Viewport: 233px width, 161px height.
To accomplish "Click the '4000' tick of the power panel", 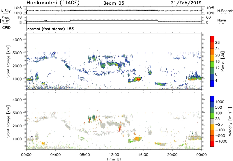I will point(17,40).
